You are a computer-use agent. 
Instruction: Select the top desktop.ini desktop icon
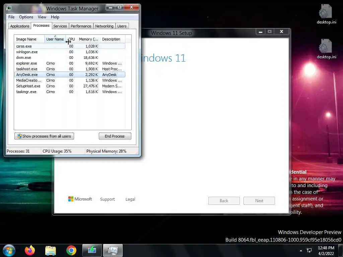[326, 14]
